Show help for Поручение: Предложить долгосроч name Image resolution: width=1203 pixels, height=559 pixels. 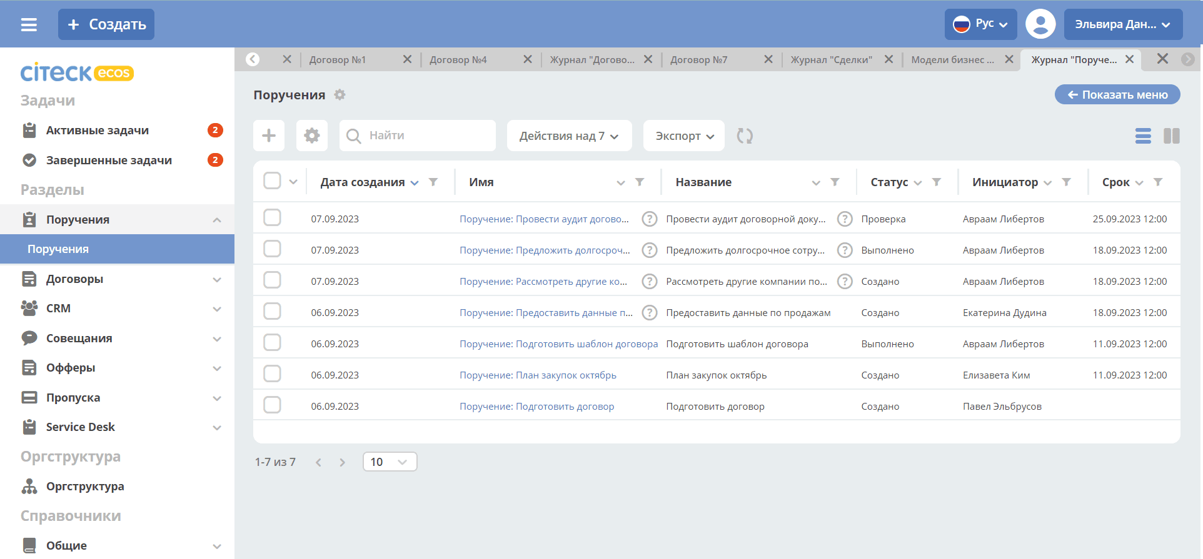click(x=650, y=250)
